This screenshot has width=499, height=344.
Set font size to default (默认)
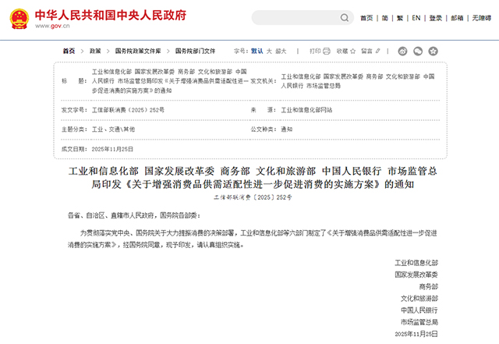(x=257, y=51)
